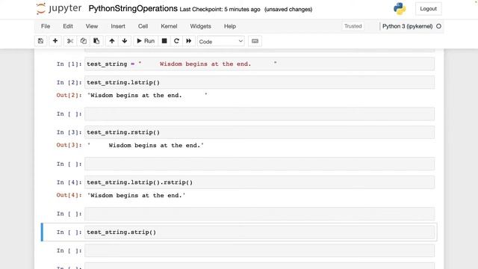Open the cell type Code dropdown
478x269 pixels.
point(221,41)
